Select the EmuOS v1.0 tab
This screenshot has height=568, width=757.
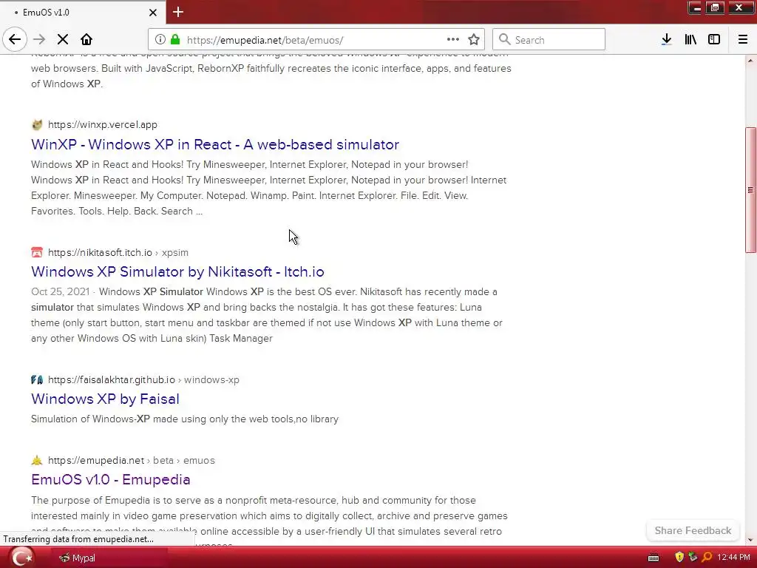(x=82, y=13)
